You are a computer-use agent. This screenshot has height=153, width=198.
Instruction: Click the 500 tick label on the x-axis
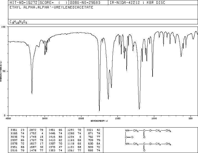[x=191, y=118]
